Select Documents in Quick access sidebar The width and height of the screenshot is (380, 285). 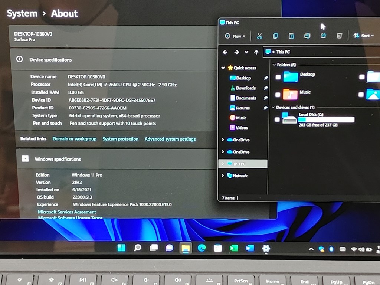point(246,98)
